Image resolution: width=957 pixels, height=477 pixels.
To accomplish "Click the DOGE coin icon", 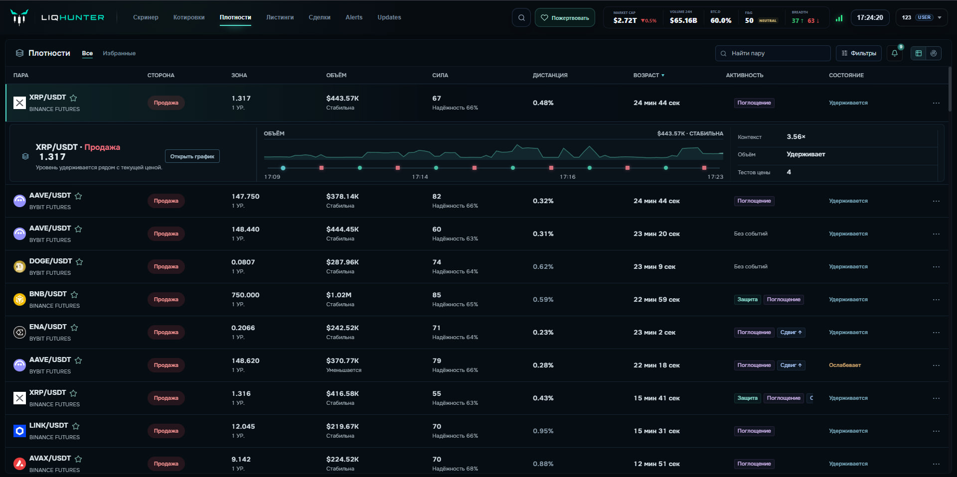I will (x=19, y=267).
